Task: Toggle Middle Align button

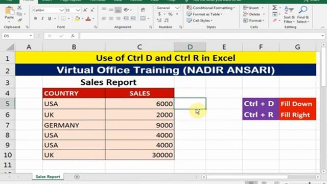Action: point(111,10)
